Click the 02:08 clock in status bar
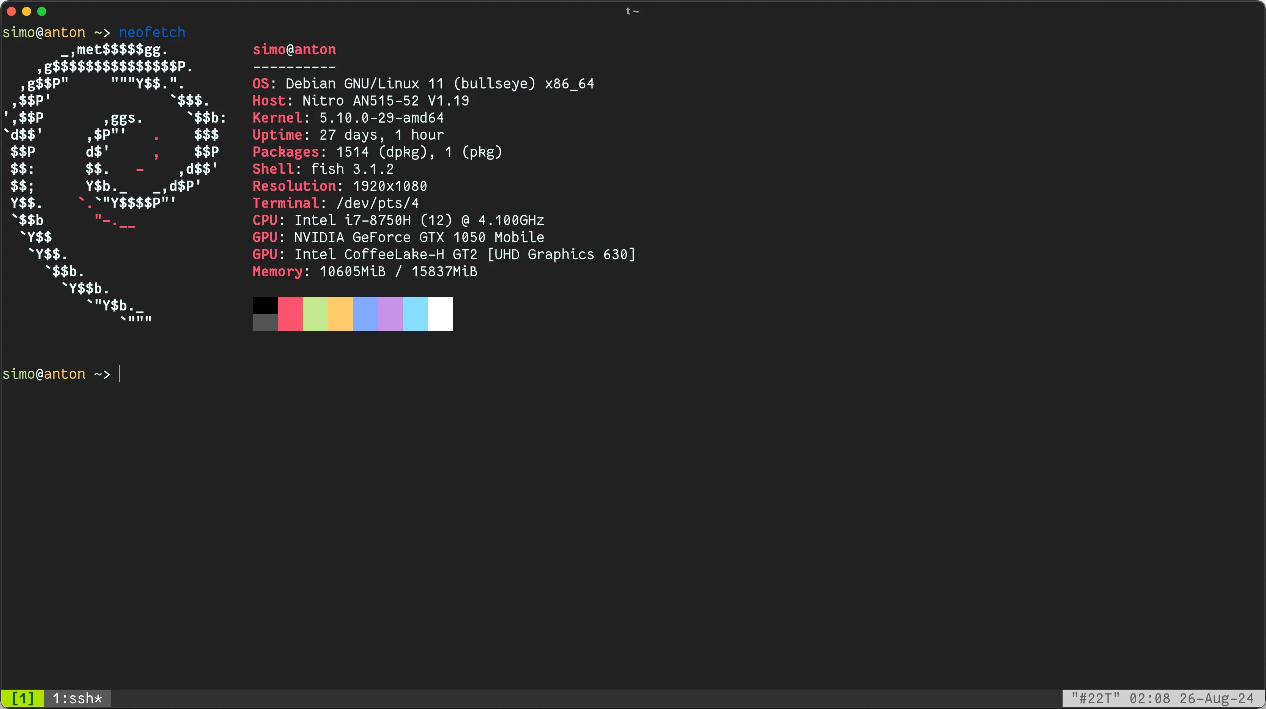1266x709 pixels. point(1149,698)
